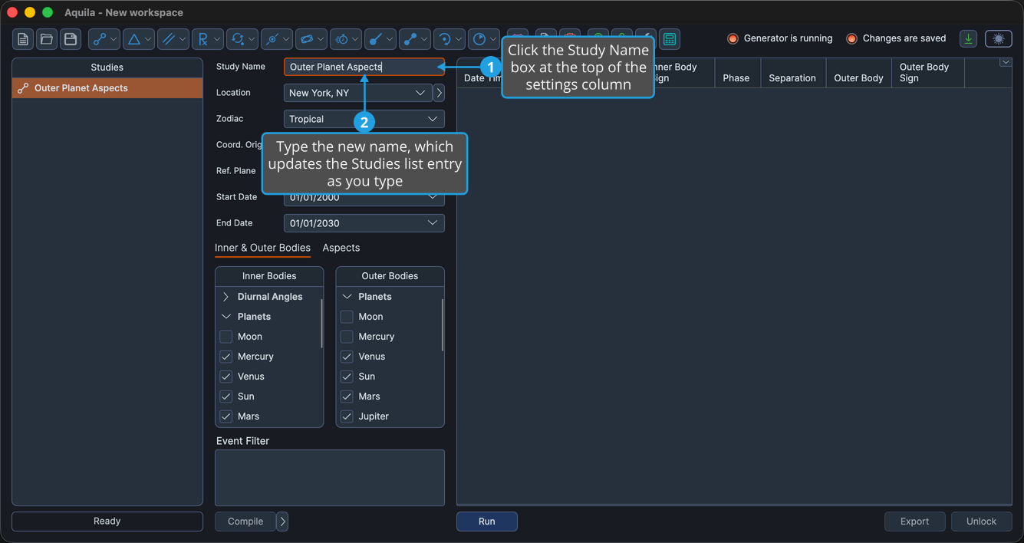The height and width of the screenshot is (543, 1024).
Task: Select the retrograde Rx study tool
Action: coord(208,39)
